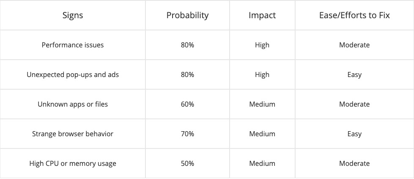This screenshot has width=414, height=179.
Task: Click Medium impact for Unknown apps row
Action: coord(262,104)
